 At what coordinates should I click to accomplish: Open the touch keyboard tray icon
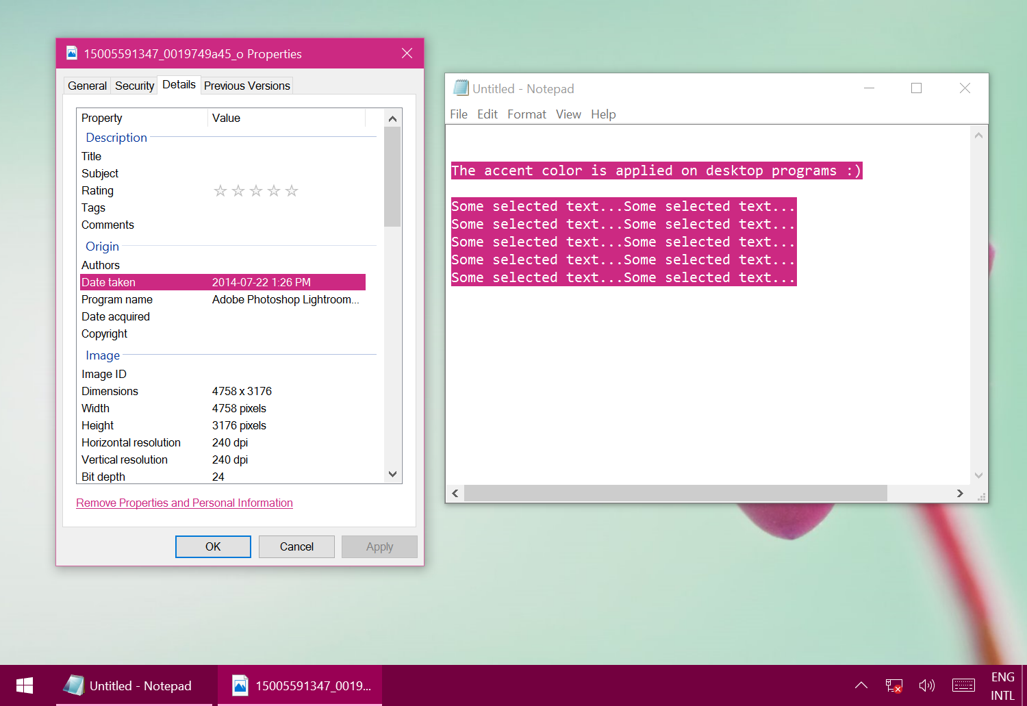pos(963,685)
